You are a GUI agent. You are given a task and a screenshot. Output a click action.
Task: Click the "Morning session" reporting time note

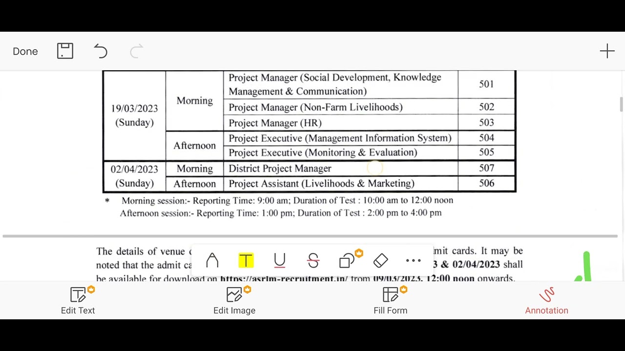click(x=287, y=200)
